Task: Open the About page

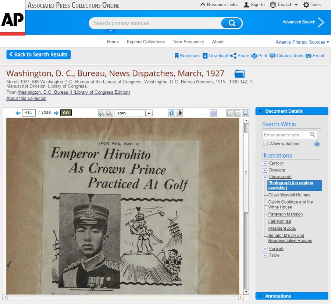Action: click(x=218, y=42)
